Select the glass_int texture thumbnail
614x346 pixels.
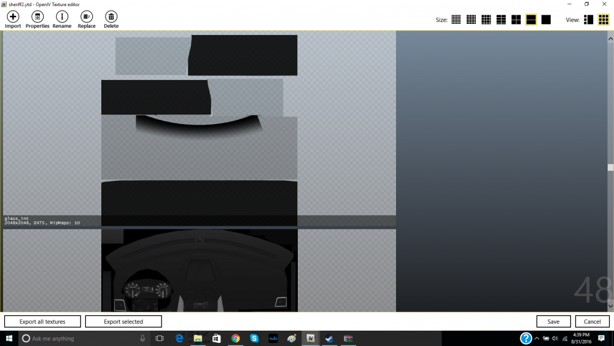point(200,129)
